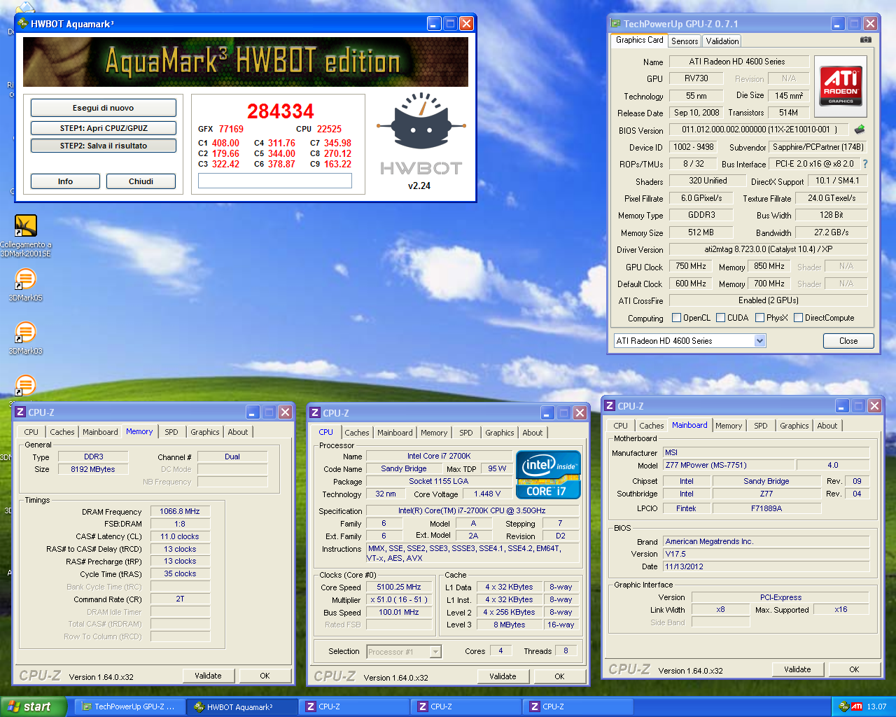Click the HWBOT Aquamark3 title bar icon

(x=23, y=23)
